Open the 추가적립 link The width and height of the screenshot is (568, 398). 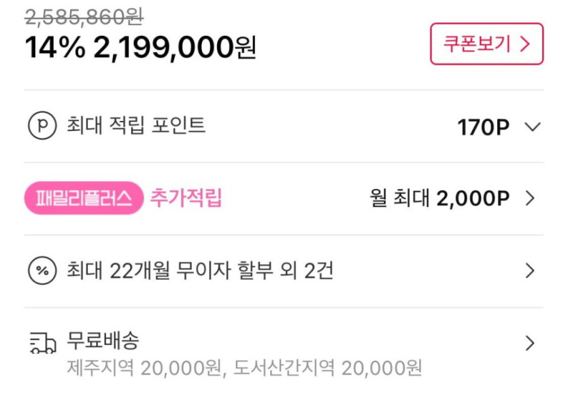(186, 199)
